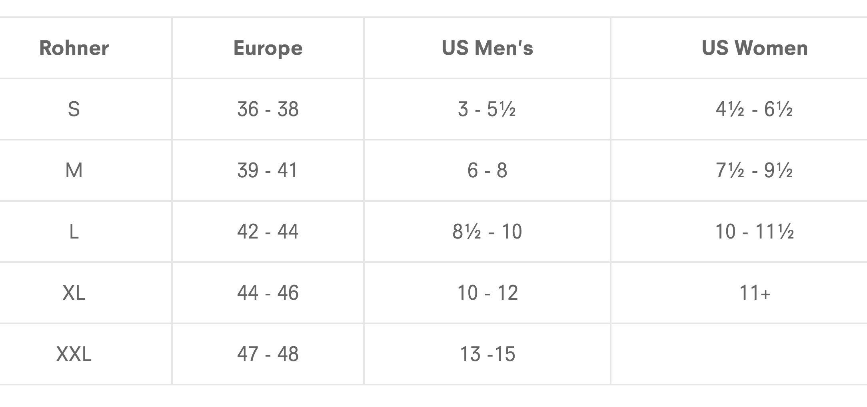This screenshot has width=867, height=407.
Task: Select the XXL size cell
Action: point(74,354)
